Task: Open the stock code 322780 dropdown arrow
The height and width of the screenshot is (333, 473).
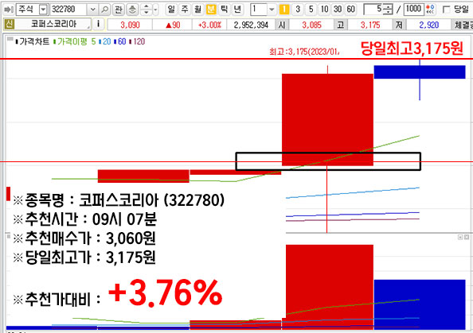Action: [93, 10]
